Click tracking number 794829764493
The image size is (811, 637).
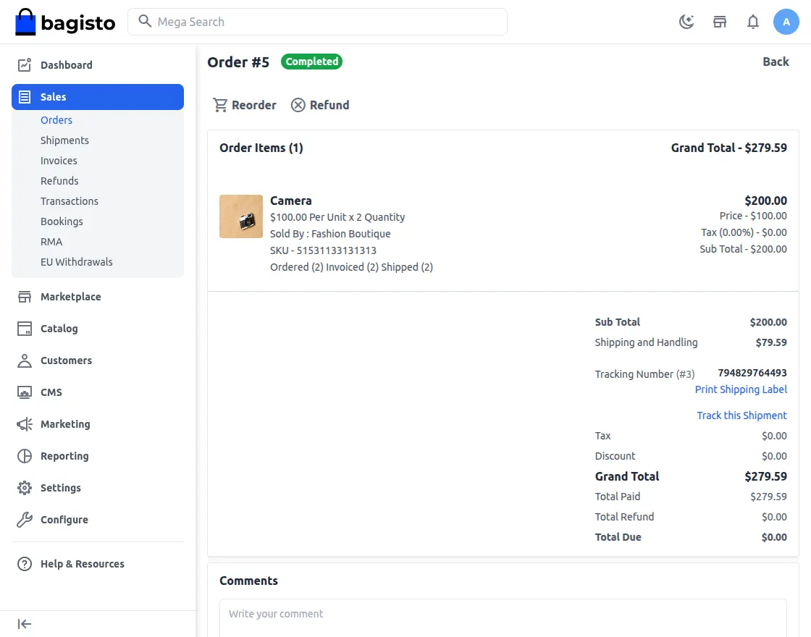(752, 373)
